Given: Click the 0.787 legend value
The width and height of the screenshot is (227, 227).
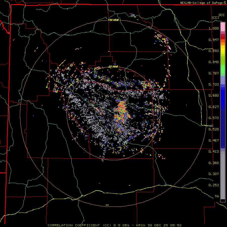Looking at the screenshot, I should [214, 73].
